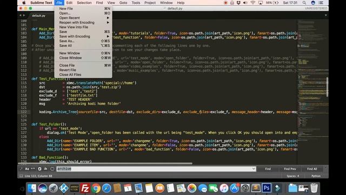Choose Close All Files from the File menu
346x195 pixels.
pyautogui.click(x=83, y=75)
